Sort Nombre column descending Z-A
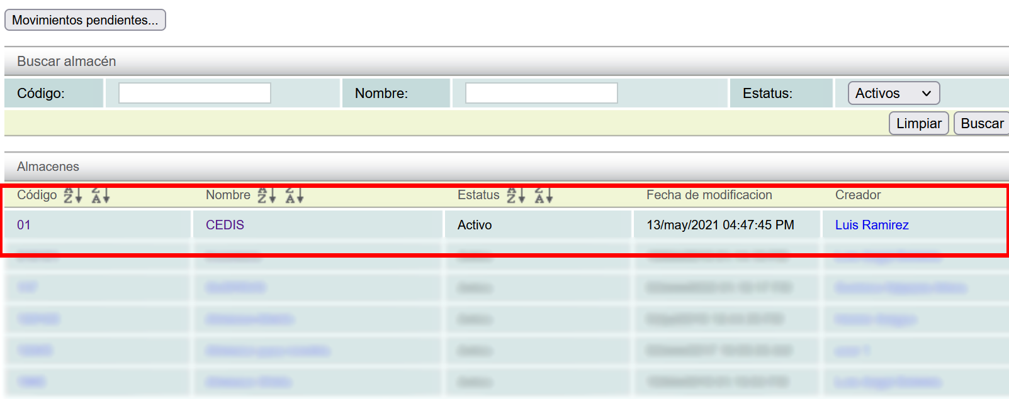 point(295,196)
